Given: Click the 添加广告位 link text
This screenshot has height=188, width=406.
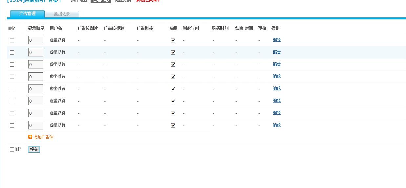Looking at the screenshot, I should [x=43, y=137].
